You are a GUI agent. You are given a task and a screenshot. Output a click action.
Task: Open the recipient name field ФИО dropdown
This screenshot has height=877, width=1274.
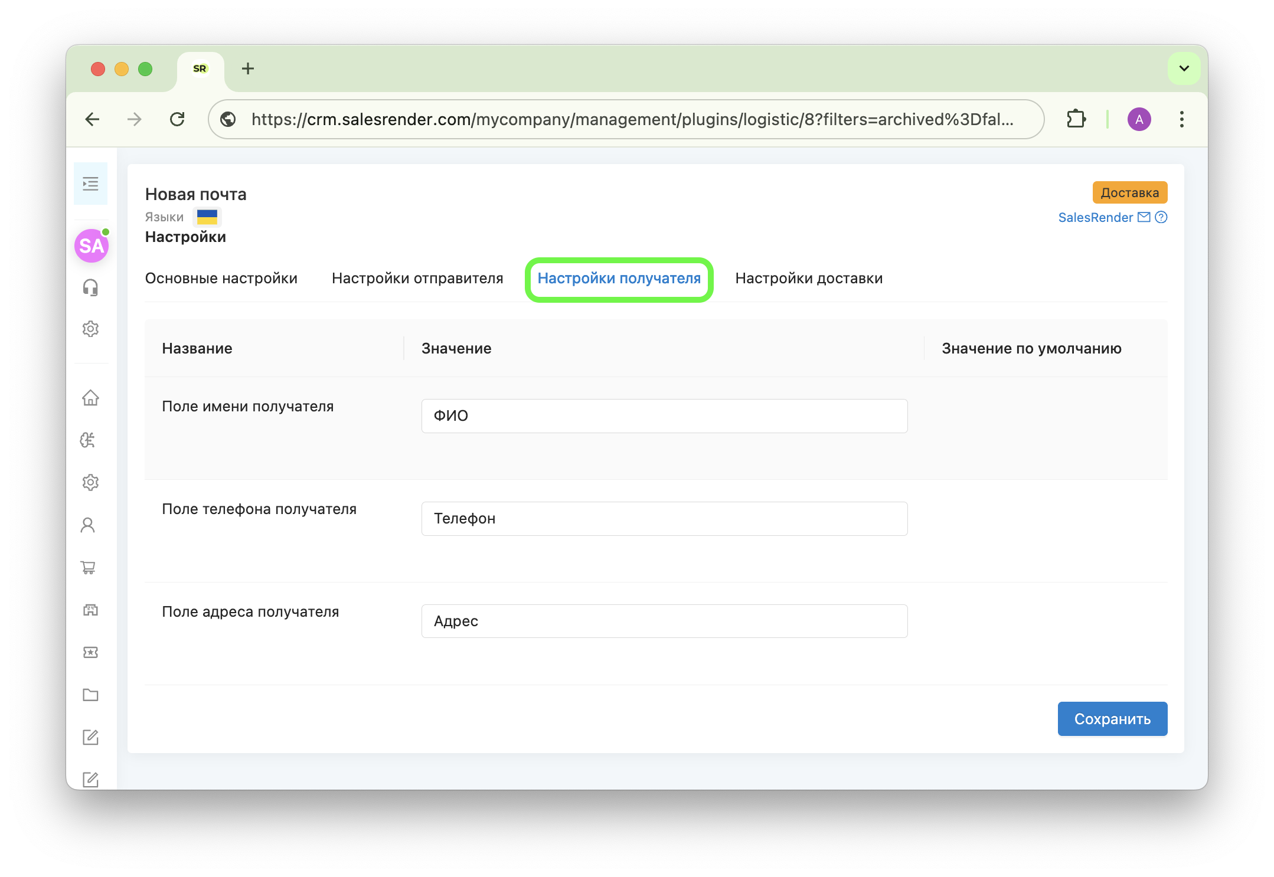coord(664,416)
